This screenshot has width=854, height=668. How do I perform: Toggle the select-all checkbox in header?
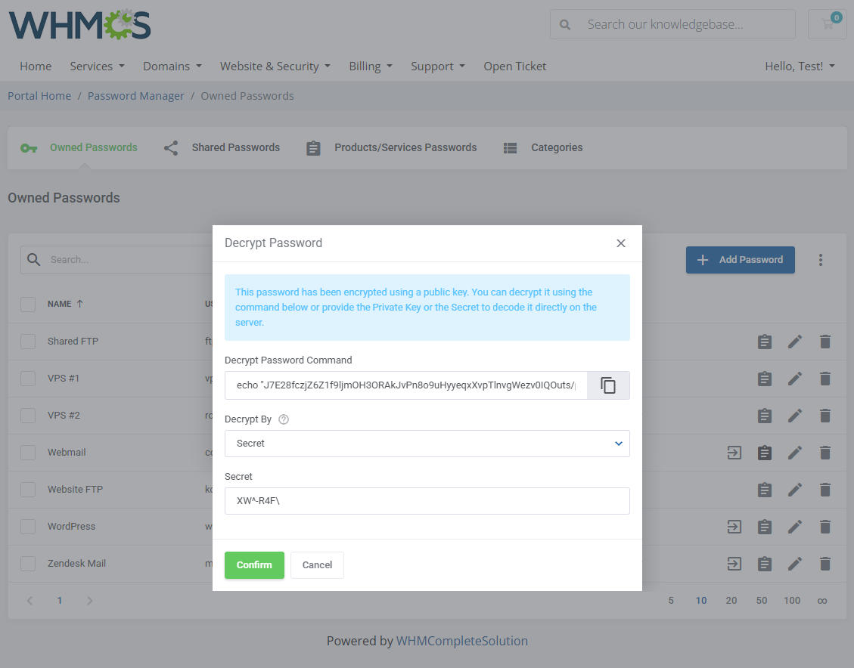click(x=28, y=305)
